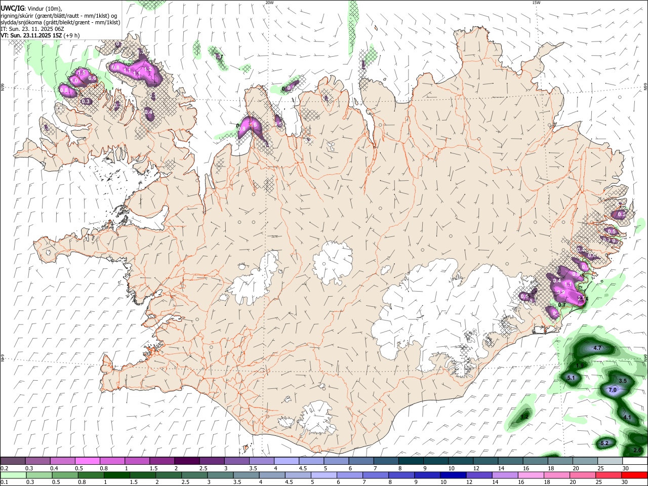The image size is (648, 486).
Task: Click the 4.7 rainfall value offshore
Action: [x=597, y=348]
